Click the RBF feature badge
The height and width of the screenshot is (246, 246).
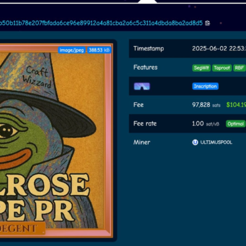click(239, 68)
